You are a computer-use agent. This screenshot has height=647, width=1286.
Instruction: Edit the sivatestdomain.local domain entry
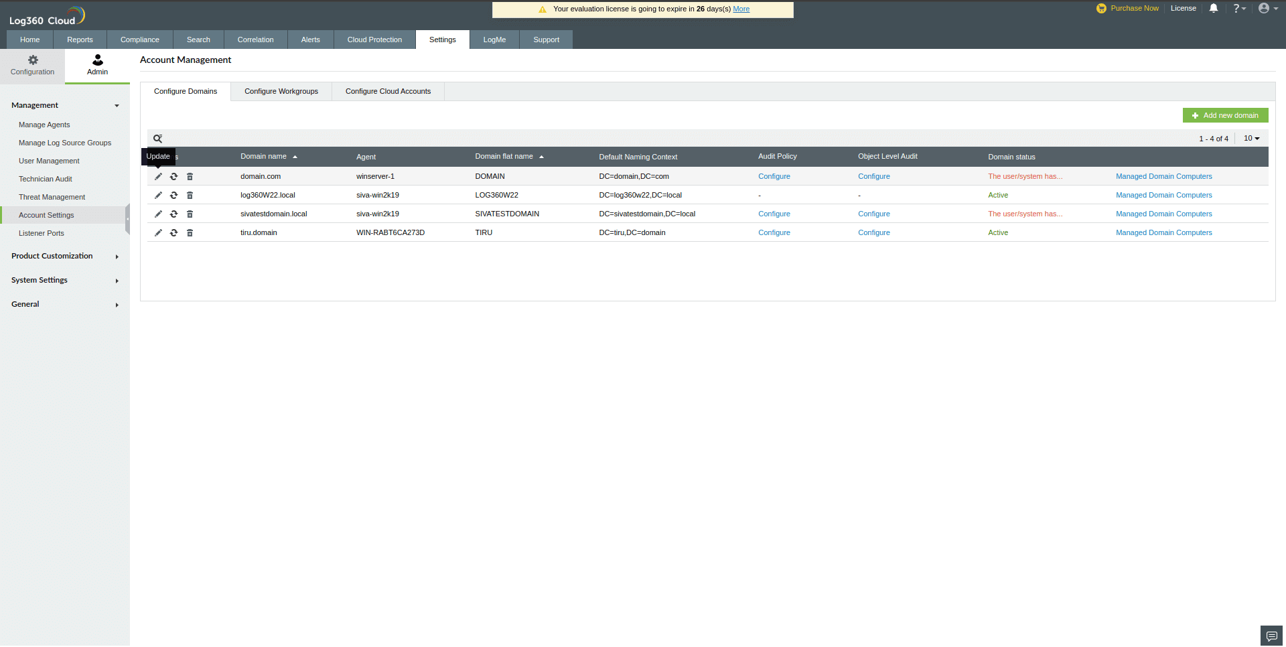158,214
